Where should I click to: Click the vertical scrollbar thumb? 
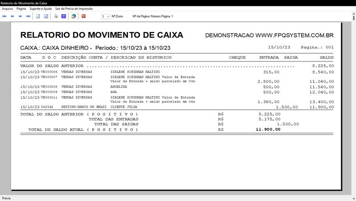point(354,17)
